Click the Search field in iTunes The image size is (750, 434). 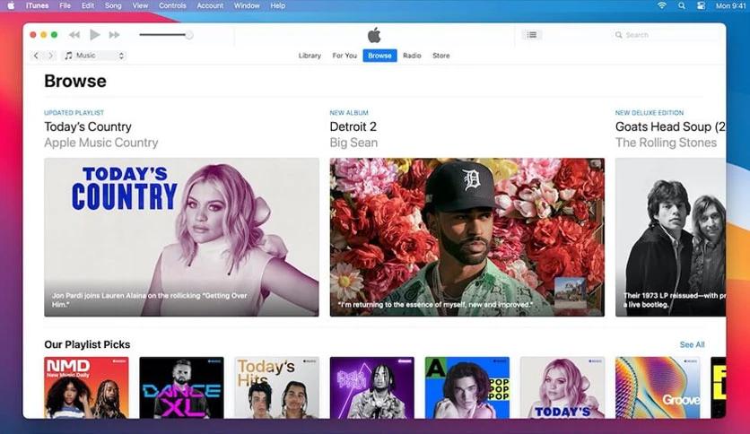click(666, 35)
